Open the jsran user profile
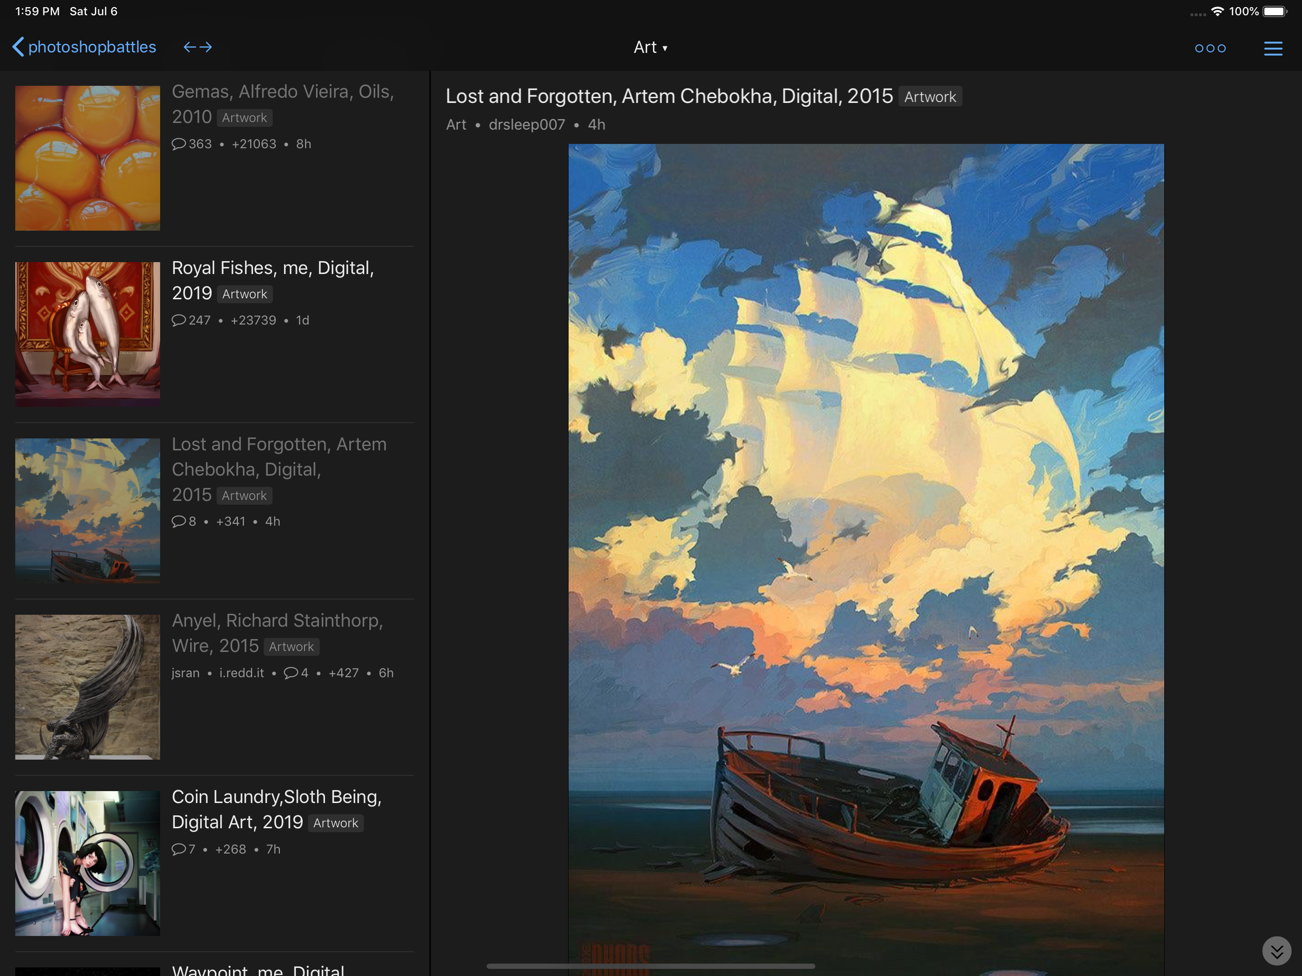 coord(185,673)
